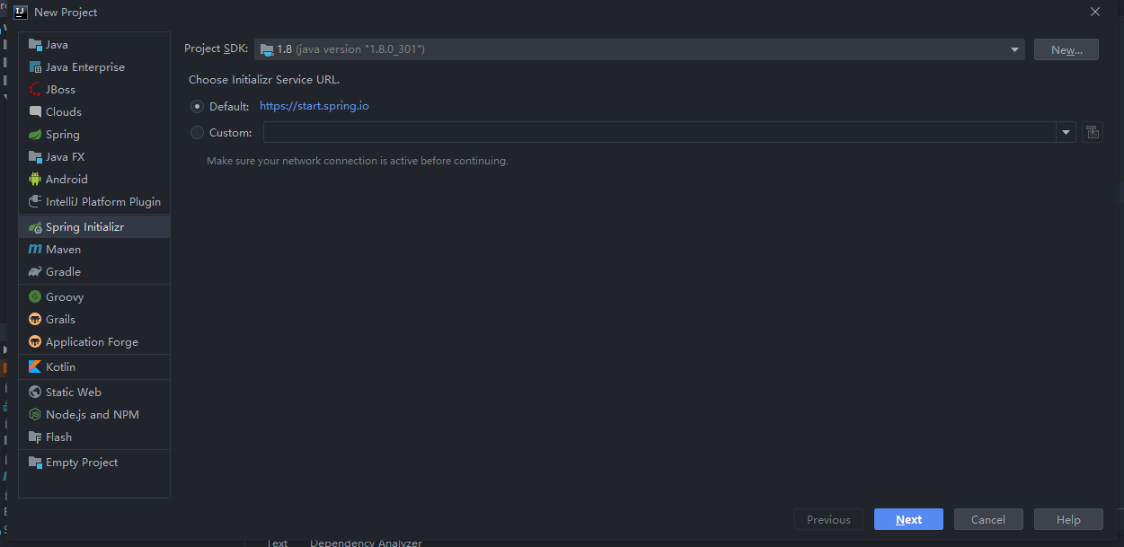Open the Node.js and NPM generator
This screenshot has height=547, width=1124.
point(91,414)
